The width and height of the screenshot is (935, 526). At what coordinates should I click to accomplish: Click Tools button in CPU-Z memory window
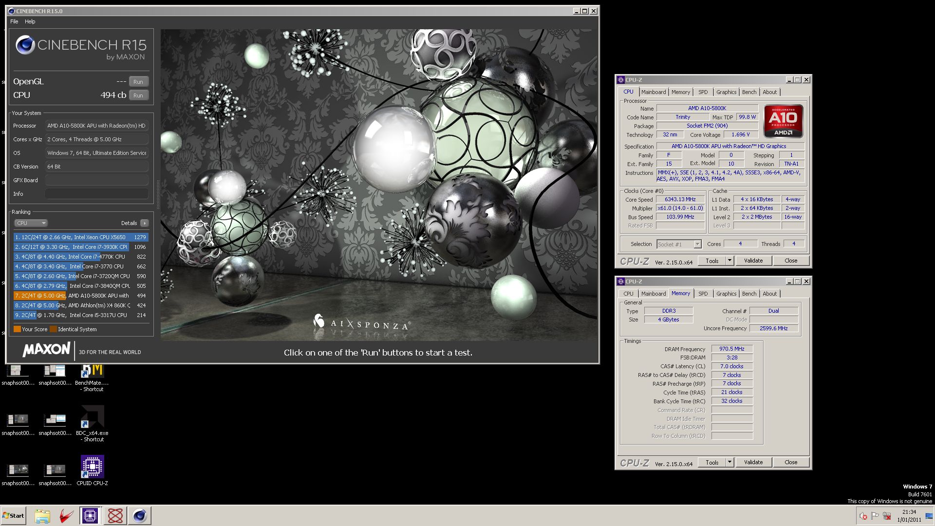pos(712,462)
